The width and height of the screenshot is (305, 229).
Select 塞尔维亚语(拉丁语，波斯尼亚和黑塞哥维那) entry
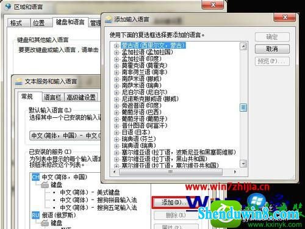click(179, 153)
